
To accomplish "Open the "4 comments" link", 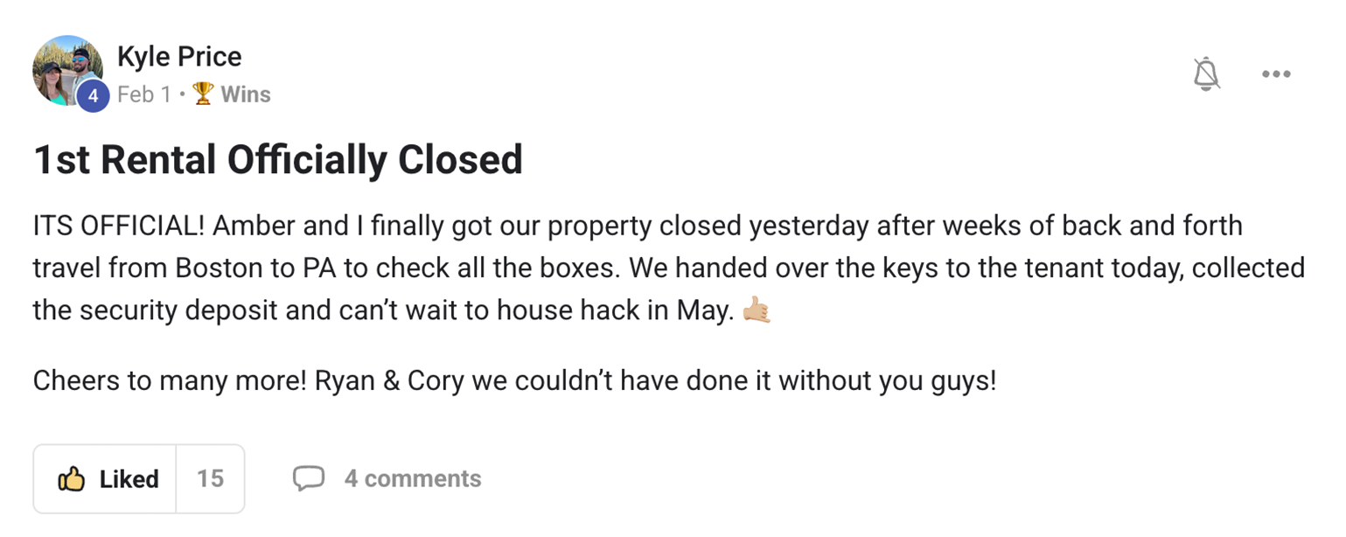I will tap(413, 478).
